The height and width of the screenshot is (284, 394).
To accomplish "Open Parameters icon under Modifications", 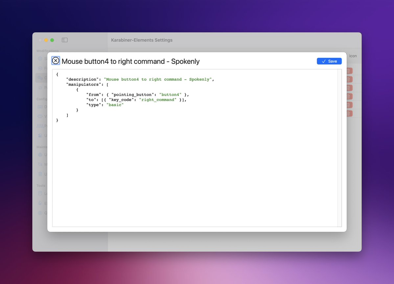I will coord(40,87).
